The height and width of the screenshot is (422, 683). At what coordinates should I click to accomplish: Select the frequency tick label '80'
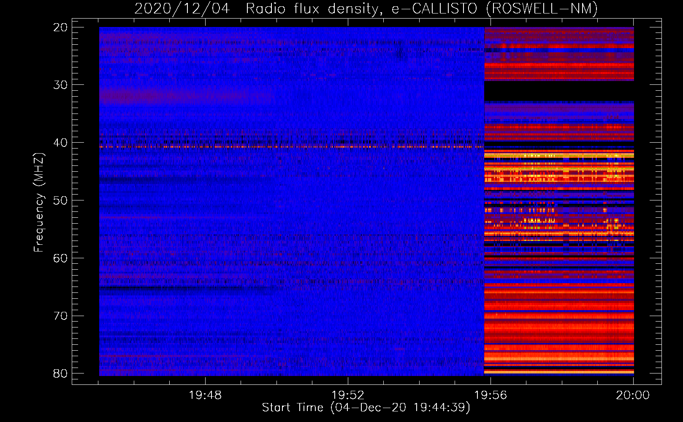pos(60,373)
